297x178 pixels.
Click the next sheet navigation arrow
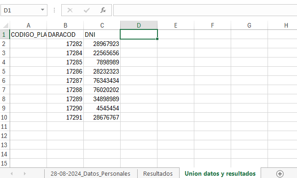[24, 173]
